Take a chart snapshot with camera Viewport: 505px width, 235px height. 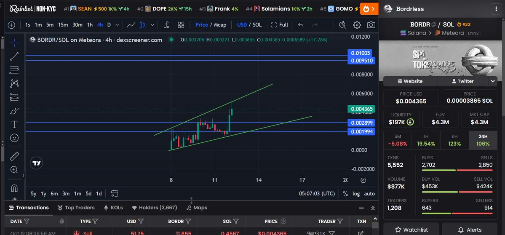point(371,25)
